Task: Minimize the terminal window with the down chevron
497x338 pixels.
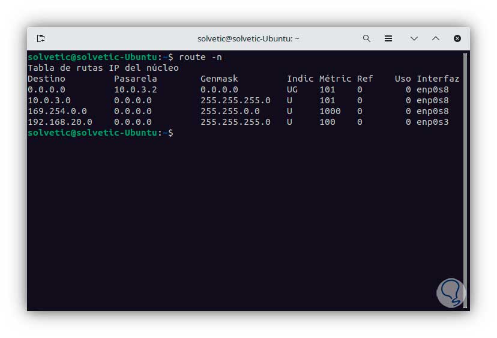Action: (x=414, y=38)
